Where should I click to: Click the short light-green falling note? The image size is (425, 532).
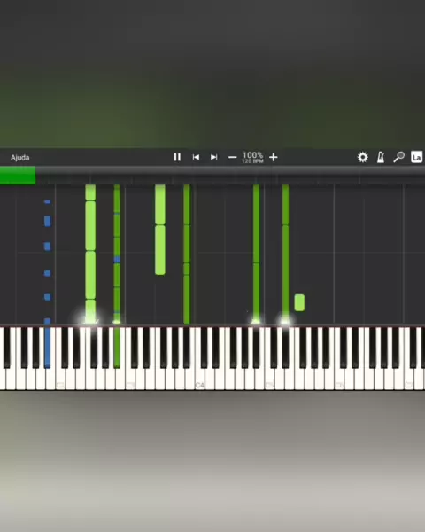click(299, 302)
